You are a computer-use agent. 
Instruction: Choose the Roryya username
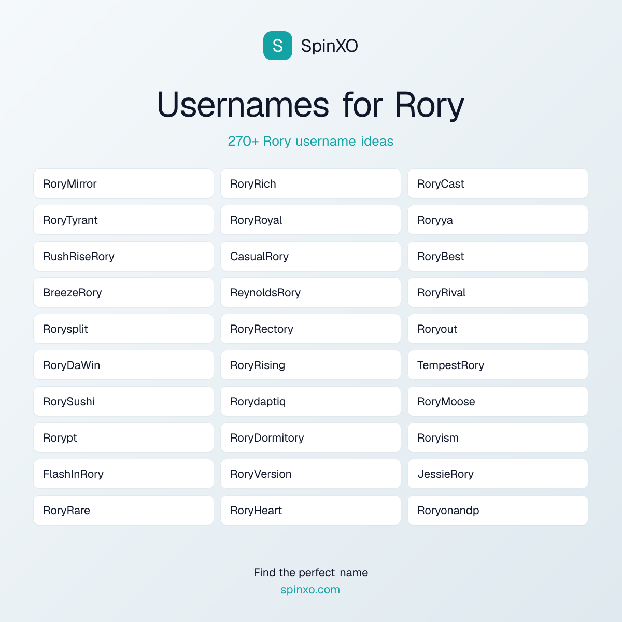pyautogui.click(x=498, y=220)
